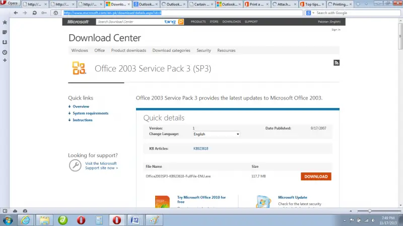Click Sign in link
403x226 pixels.
(x=336, y=30)
